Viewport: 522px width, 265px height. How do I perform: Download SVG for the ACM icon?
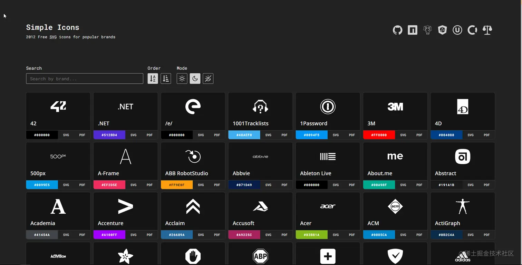point(403,235)
